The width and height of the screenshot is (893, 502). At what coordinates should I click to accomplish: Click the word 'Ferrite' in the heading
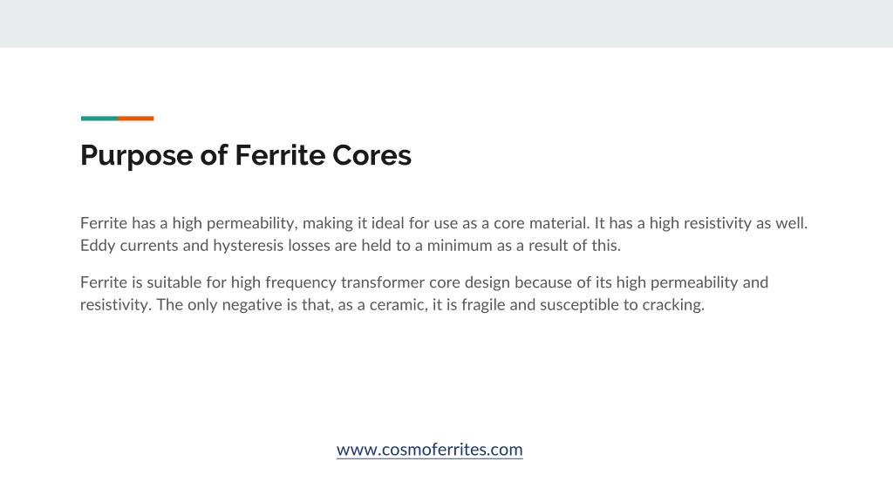point(279,155)
